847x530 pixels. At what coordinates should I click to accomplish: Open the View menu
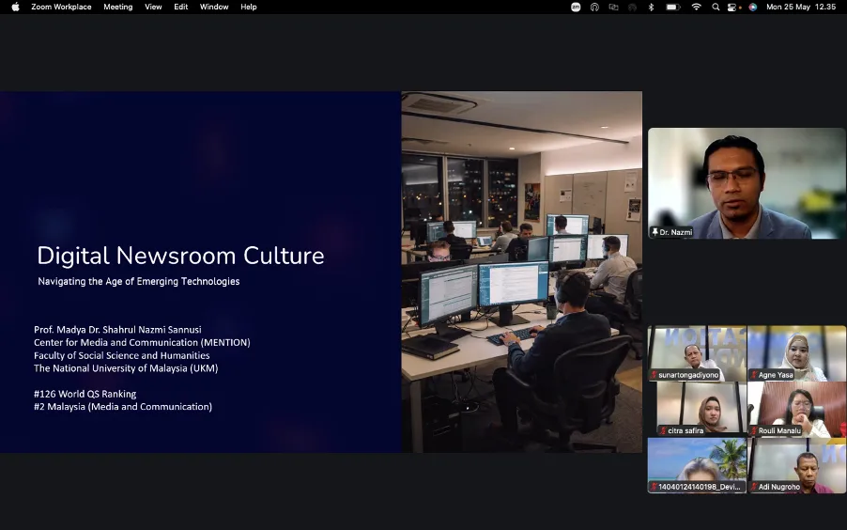[153, 7]
